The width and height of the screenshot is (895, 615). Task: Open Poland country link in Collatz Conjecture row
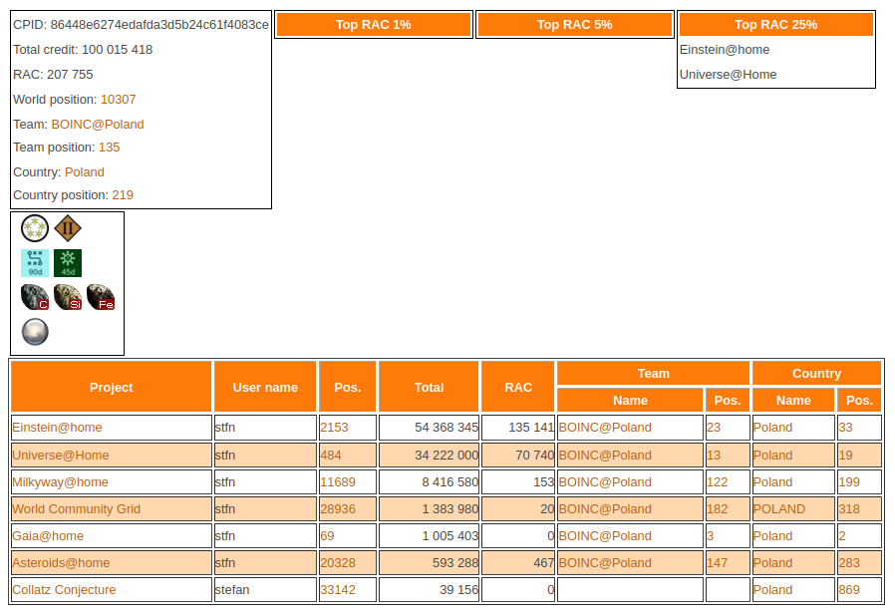pos(772,589)
